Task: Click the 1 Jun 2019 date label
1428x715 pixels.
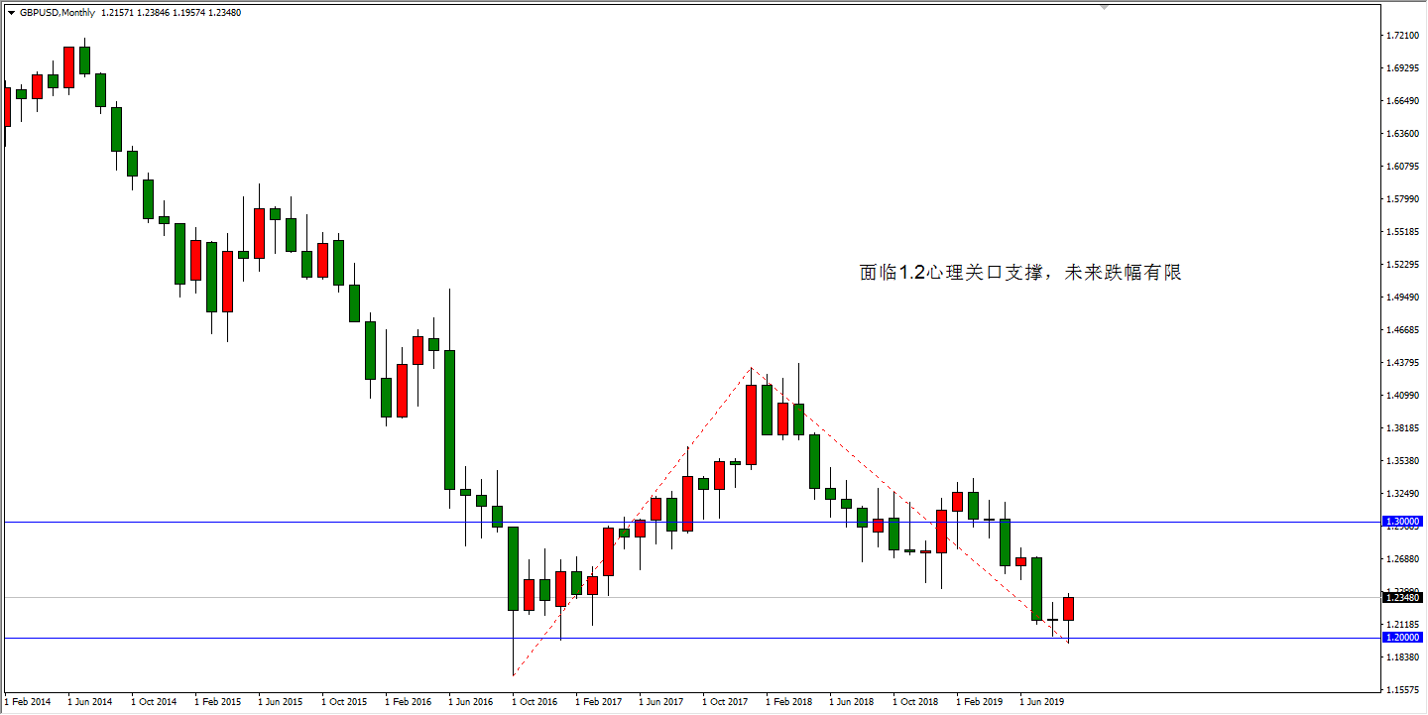Action: 1042,702
